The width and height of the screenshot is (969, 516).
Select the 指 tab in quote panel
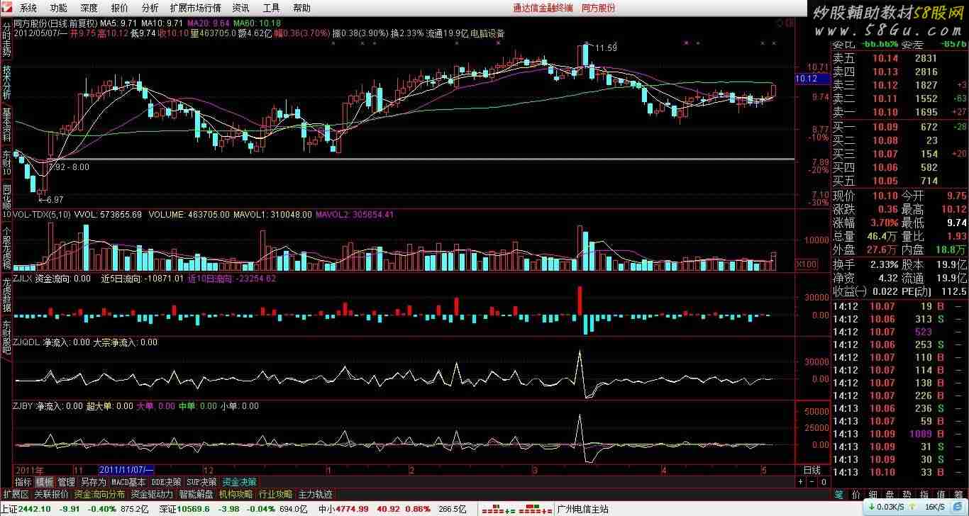(x=924, y=494)
